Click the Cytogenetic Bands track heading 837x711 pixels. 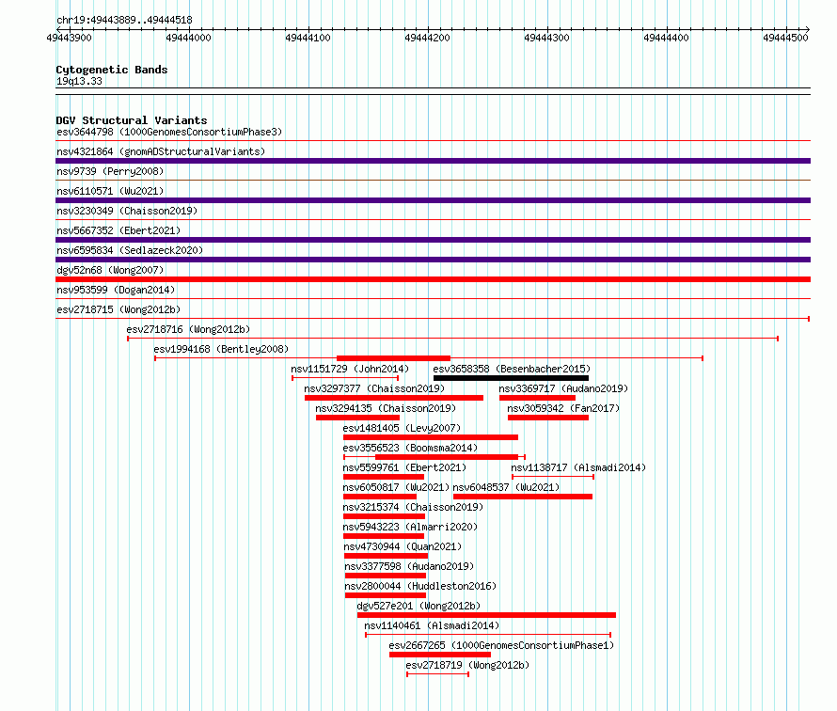click(112, 70)
